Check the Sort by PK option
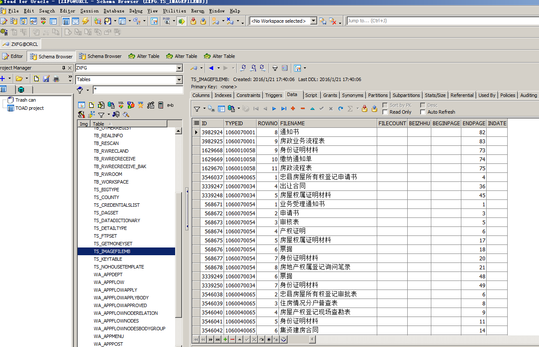Image resolution: width=539 pixels, height=347 pixels. click(385, 105)
